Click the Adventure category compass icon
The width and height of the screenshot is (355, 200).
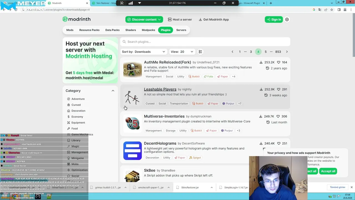pos(69,99)
